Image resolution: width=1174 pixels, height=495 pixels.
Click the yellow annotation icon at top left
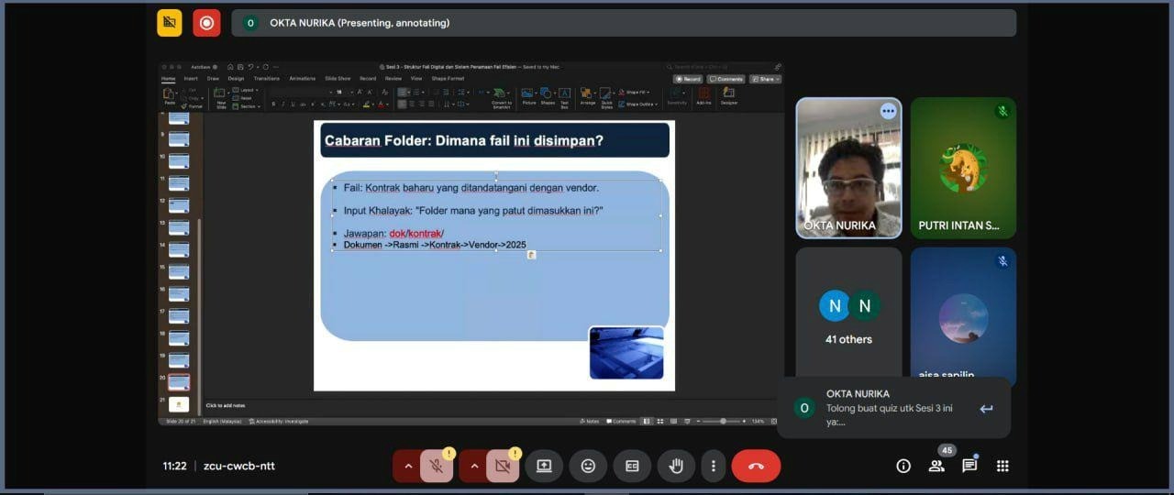click(x=170, y=23)
